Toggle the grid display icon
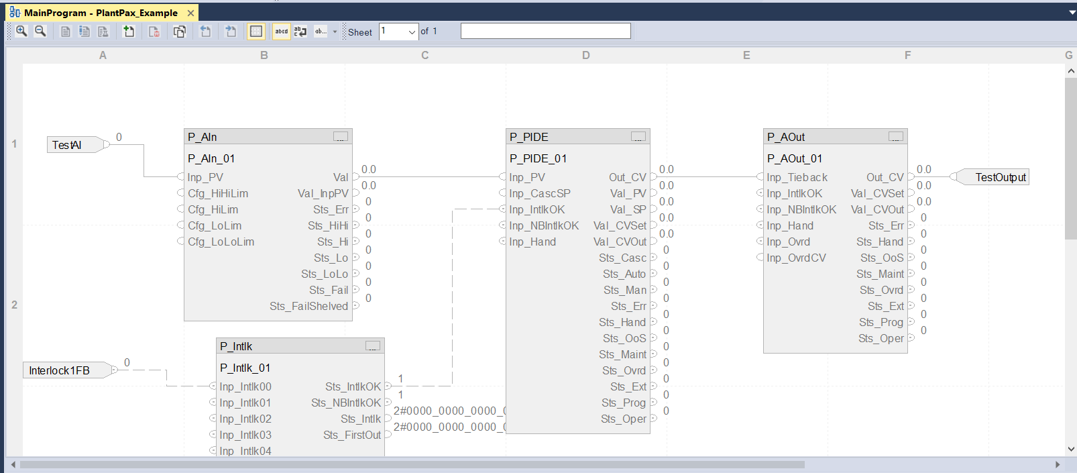 (x=256, y=31)
